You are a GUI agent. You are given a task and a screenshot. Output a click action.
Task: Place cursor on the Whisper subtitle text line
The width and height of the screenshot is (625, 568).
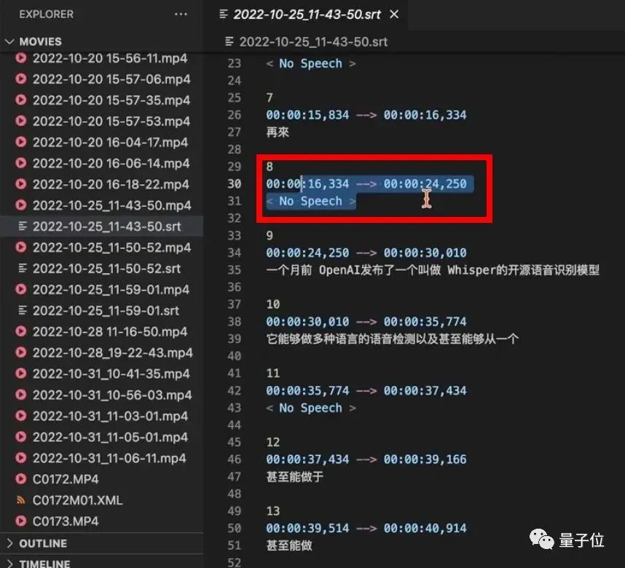point(433,270)
